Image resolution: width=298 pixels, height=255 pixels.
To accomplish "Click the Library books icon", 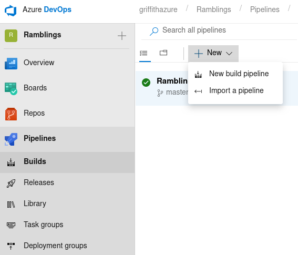I will tap(11, 205).
